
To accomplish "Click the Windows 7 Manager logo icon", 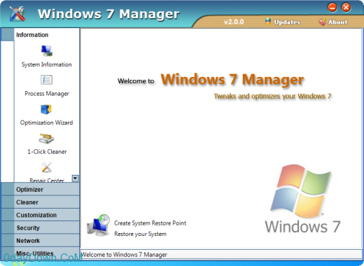I will (x=17, y=13).
